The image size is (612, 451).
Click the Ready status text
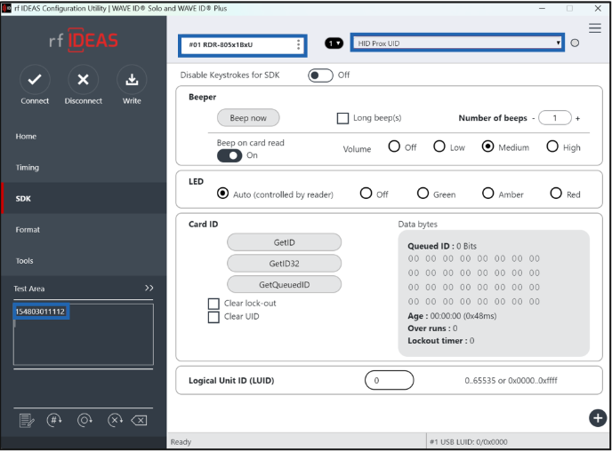(181, 441)
